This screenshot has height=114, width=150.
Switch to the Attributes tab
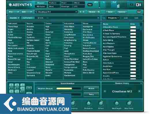click(41, 6)
